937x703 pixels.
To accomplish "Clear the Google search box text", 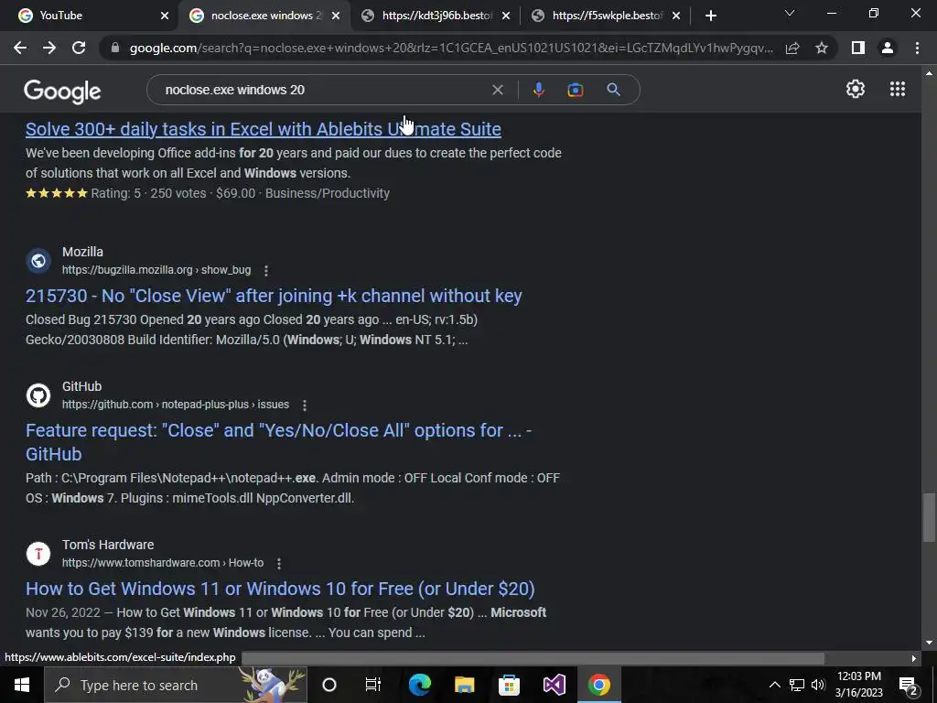I will click(497, 90).
